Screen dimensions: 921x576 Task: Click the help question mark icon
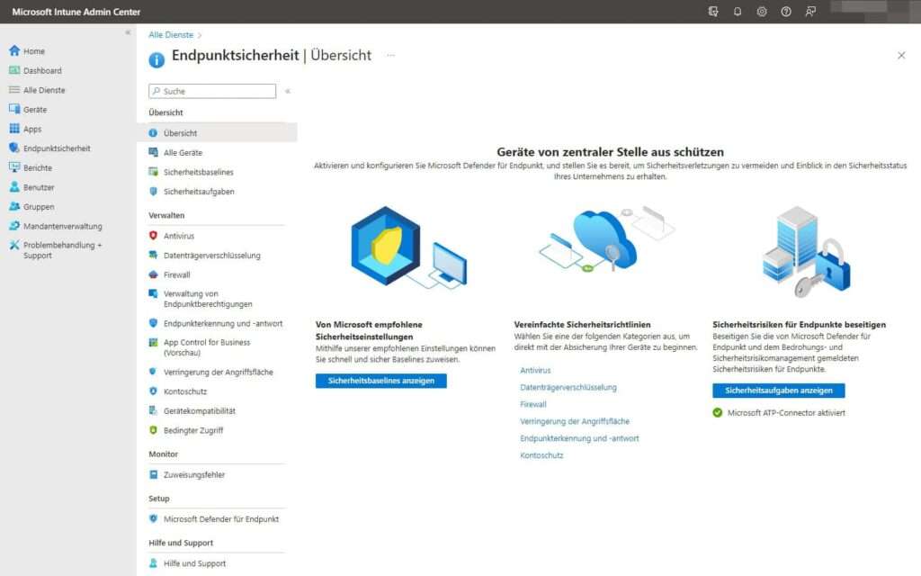coord(787,12)
